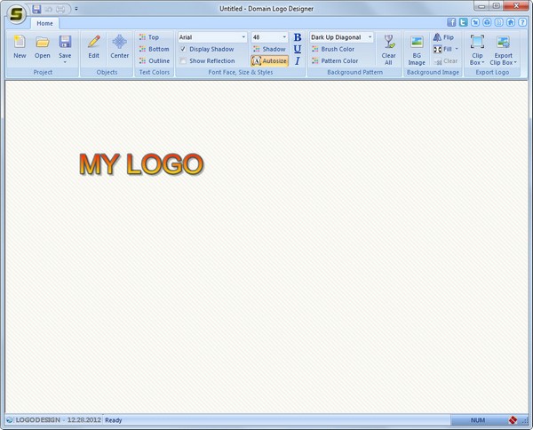
Task: Click the Clear All glass icon
Action: coord(388,42)
